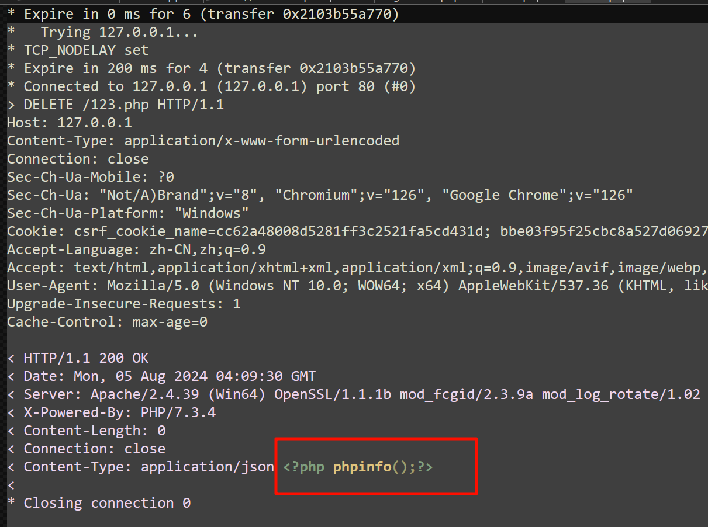Click the request's Connection: close header
The width and height of the screenshot is (708, 527).
click(78, 159)
